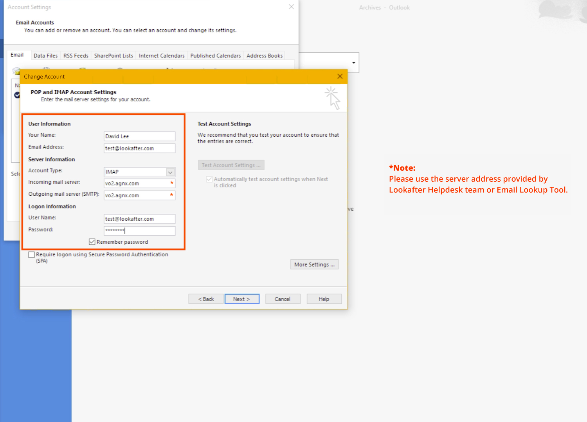Enable Require logon using Secure Password Authentication
Screen dimensions: 587x422
tap(32, 255)
